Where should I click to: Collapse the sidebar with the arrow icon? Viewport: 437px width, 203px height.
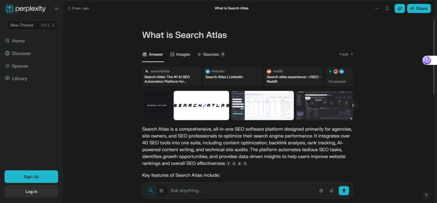coord(57,9)
